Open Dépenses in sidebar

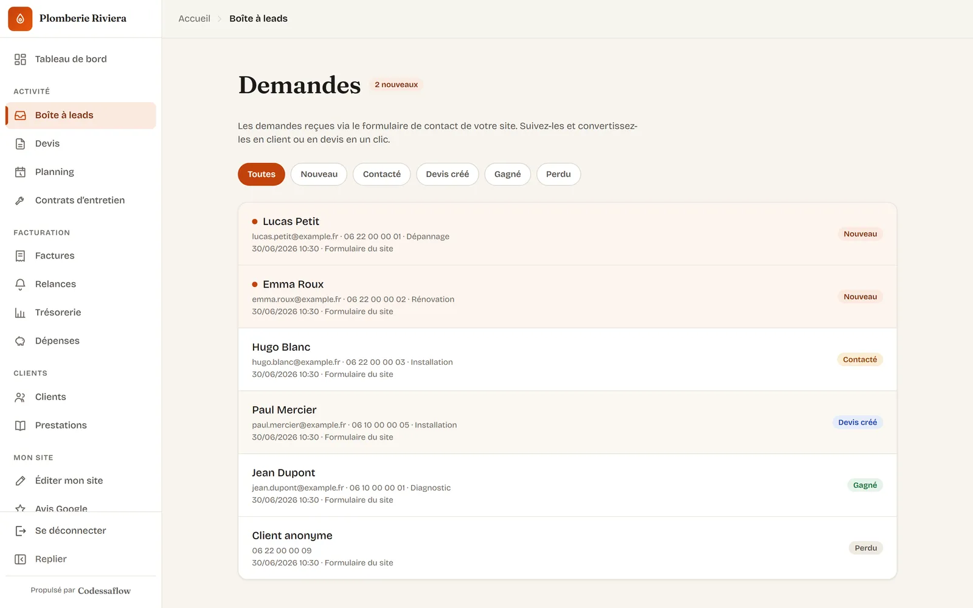click(81, 340)
